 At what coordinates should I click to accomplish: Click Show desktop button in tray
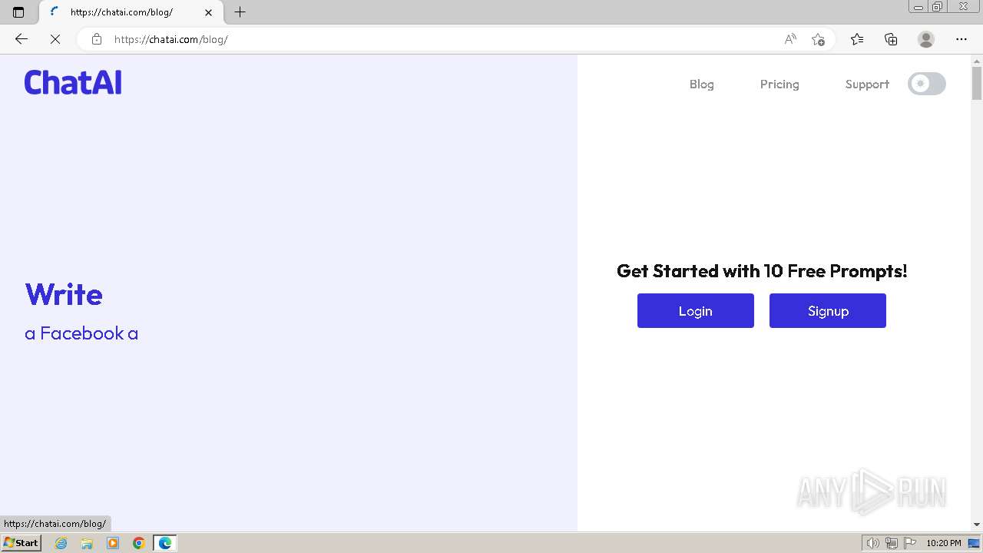tap(974, 543)
